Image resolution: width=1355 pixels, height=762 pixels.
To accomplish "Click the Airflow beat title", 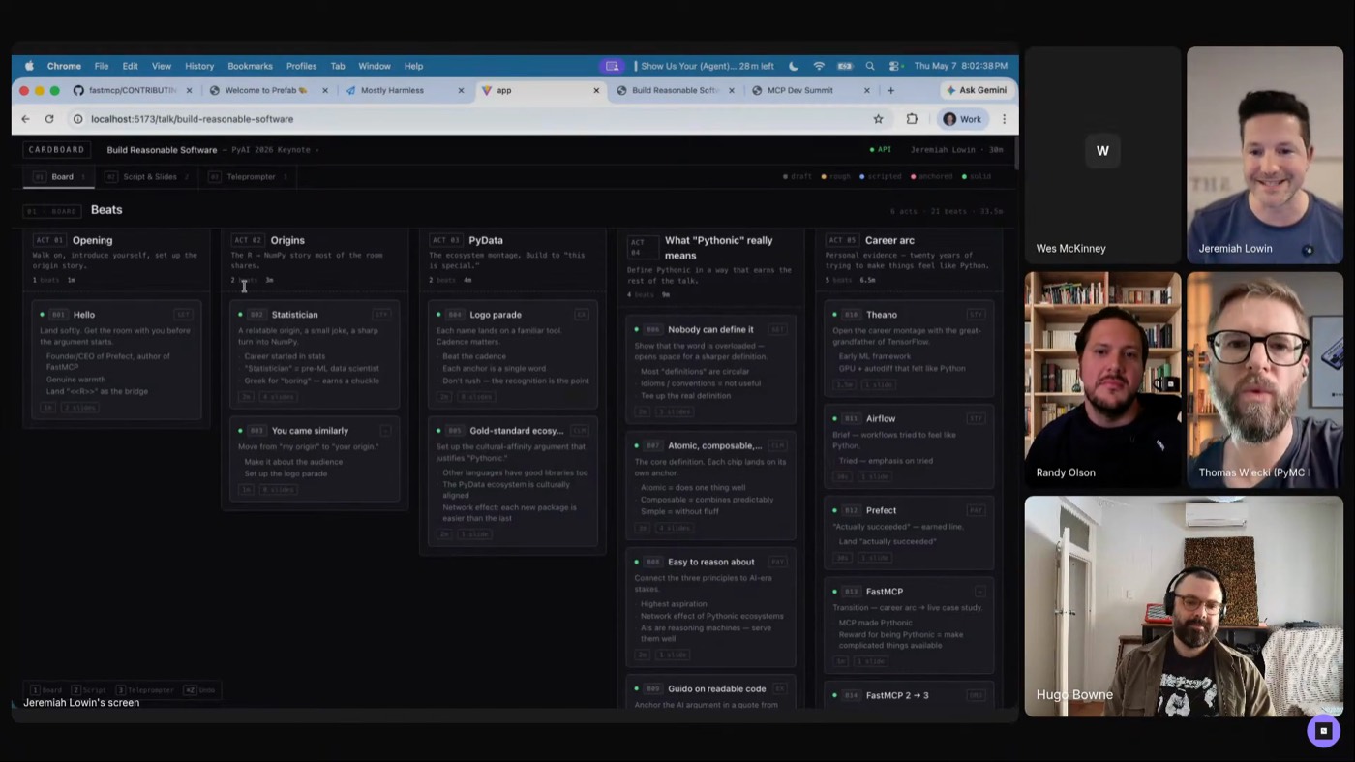I will (x=881, y=419).
